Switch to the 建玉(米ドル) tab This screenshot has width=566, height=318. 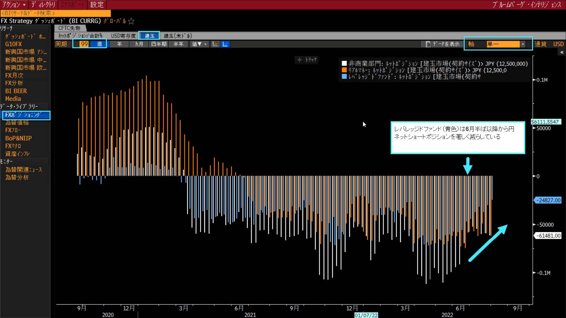point(178,36)
